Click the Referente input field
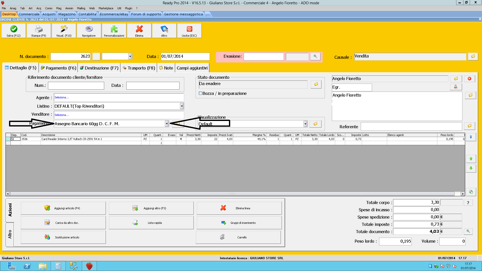Viewport: 482px width, 271px height. (x=411, y=127)
